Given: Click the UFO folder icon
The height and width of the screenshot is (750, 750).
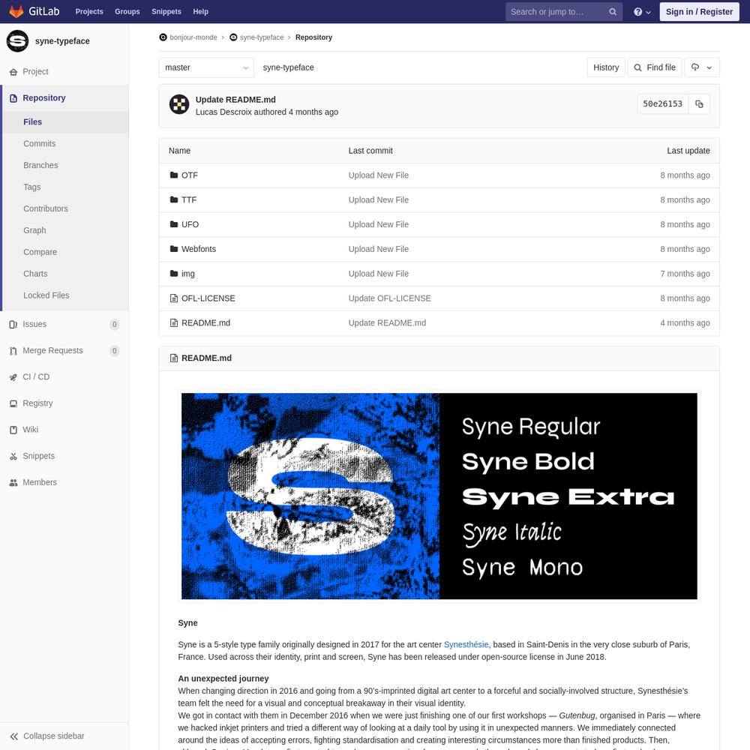Looking at the screenshot, I should point(174,224).
